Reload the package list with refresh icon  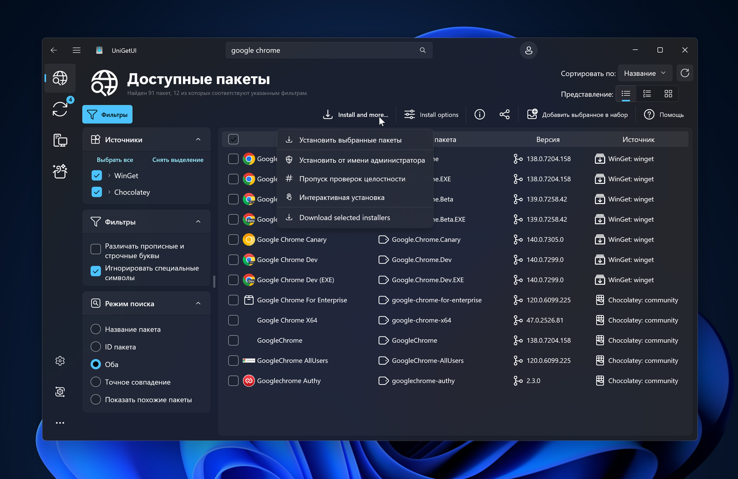685,73
